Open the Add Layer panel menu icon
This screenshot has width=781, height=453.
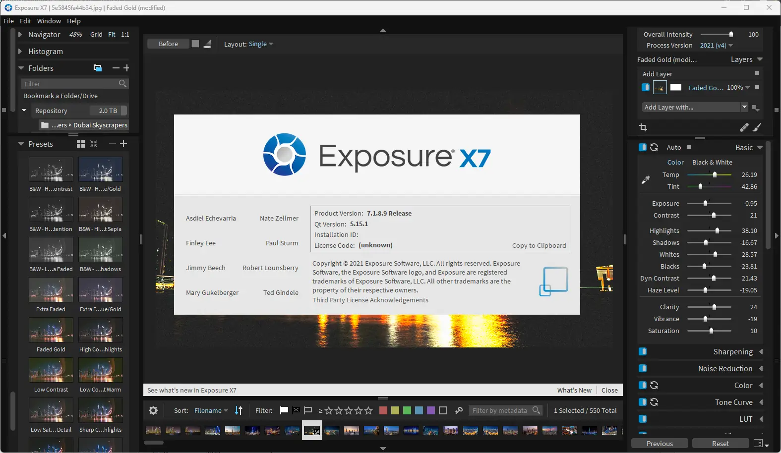point(757,73)
